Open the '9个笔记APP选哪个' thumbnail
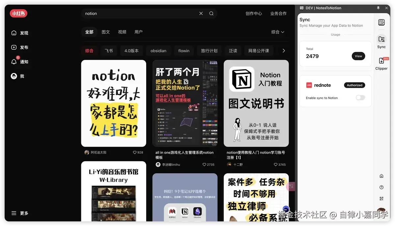This screenshot has height=226, width=395. click(185, 197)
